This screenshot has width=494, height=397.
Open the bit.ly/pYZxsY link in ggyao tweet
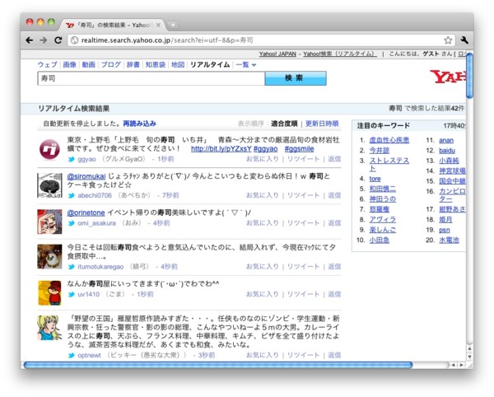pos(221,149)
